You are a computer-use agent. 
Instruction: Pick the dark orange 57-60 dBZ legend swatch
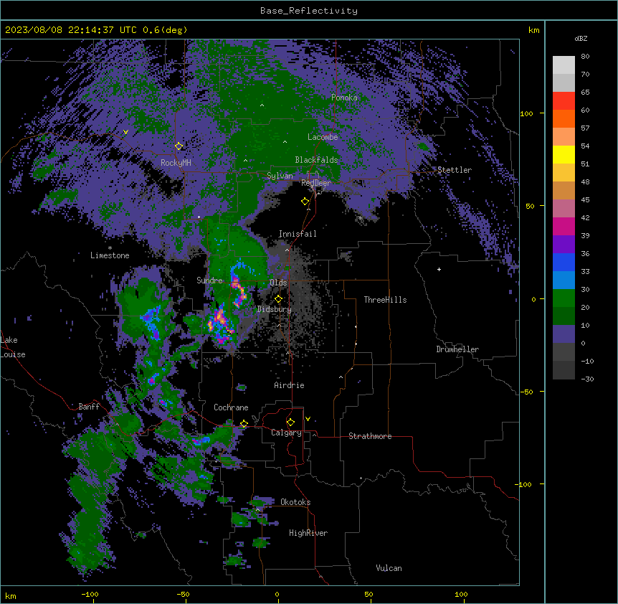pos(564,118)
